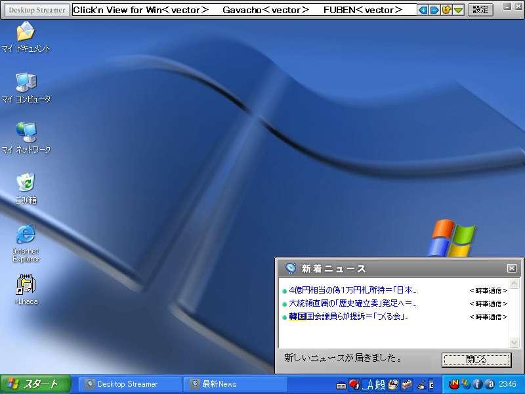Viewport: 525px width, 394px height.
Task: Open the green down-triangle menu in Desktop Streamer bar
Action: coord(458,10)
